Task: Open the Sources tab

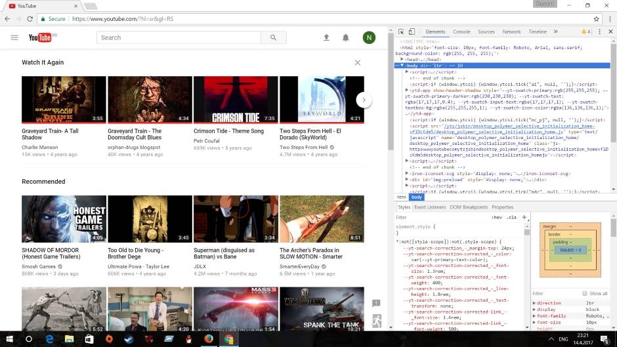Action: tap(486, 31)
